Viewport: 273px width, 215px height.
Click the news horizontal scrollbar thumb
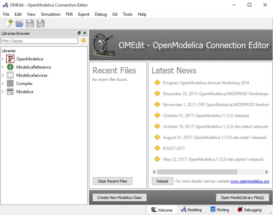[197, 172]
